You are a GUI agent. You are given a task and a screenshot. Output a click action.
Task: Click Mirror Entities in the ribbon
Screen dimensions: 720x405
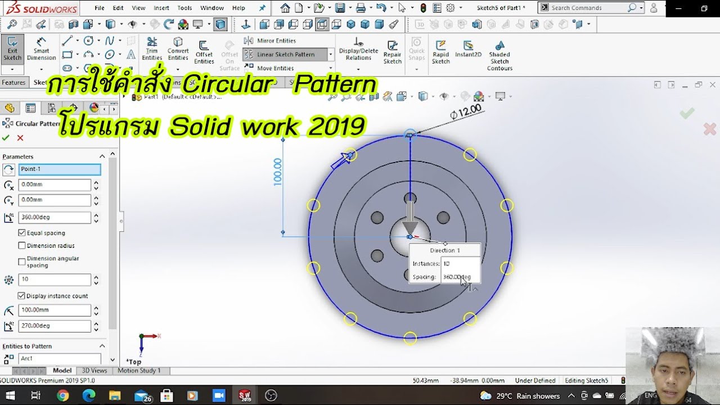click(271, 40)
